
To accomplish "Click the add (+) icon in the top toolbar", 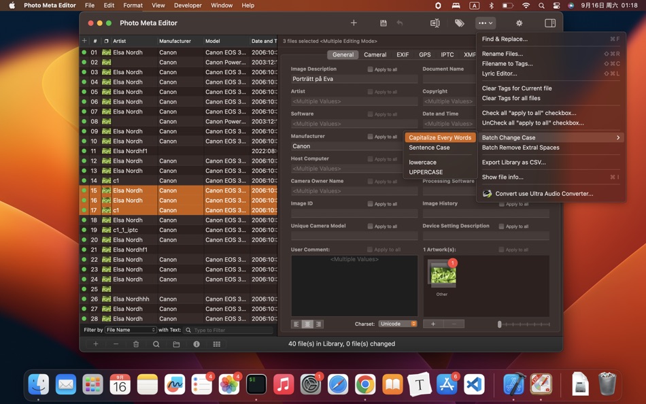I will [354, 23].
